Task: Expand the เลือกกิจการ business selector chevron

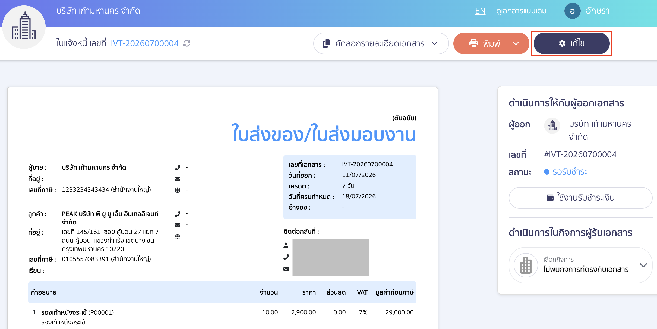Action: (643, 265)
